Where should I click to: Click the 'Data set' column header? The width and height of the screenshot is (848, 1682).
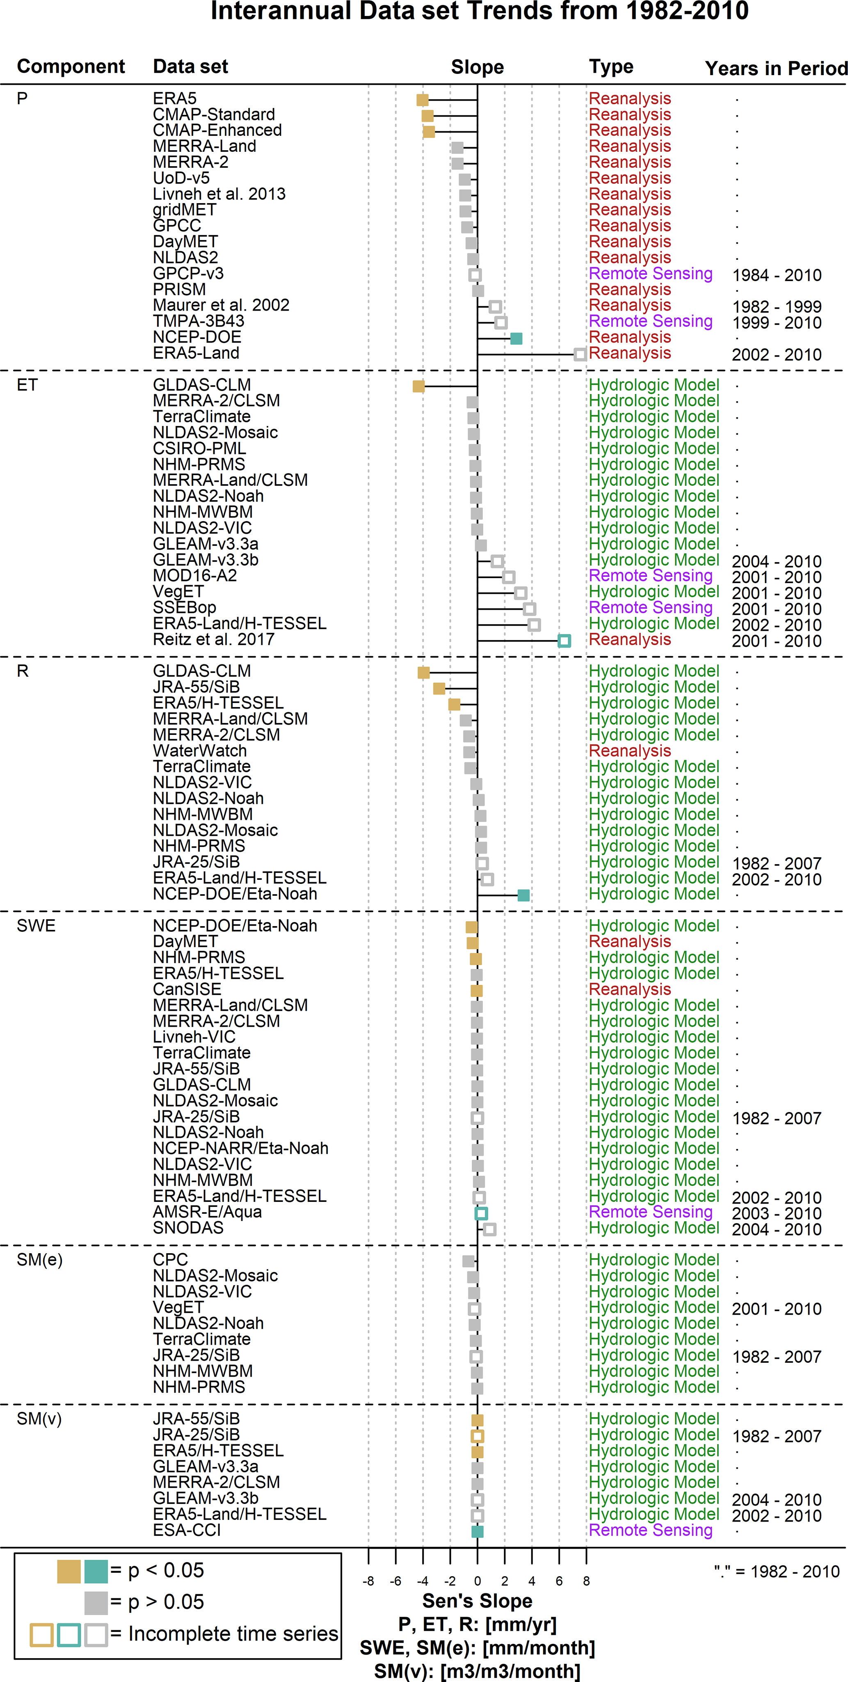190,66
